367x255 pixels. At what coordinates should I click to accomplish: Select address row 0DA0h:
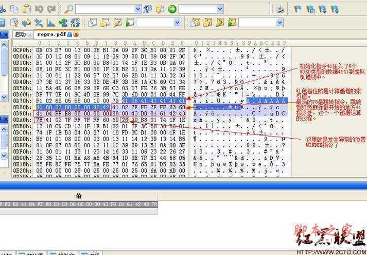[x=22, y=120]
